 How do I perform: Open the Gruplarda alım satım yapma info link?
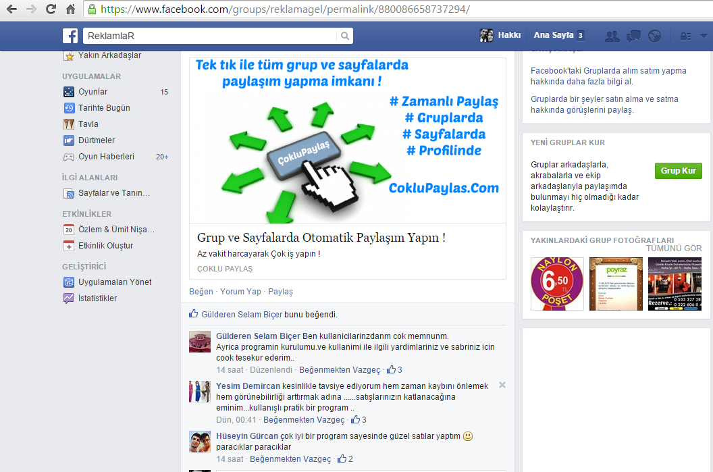coord(608,76)
